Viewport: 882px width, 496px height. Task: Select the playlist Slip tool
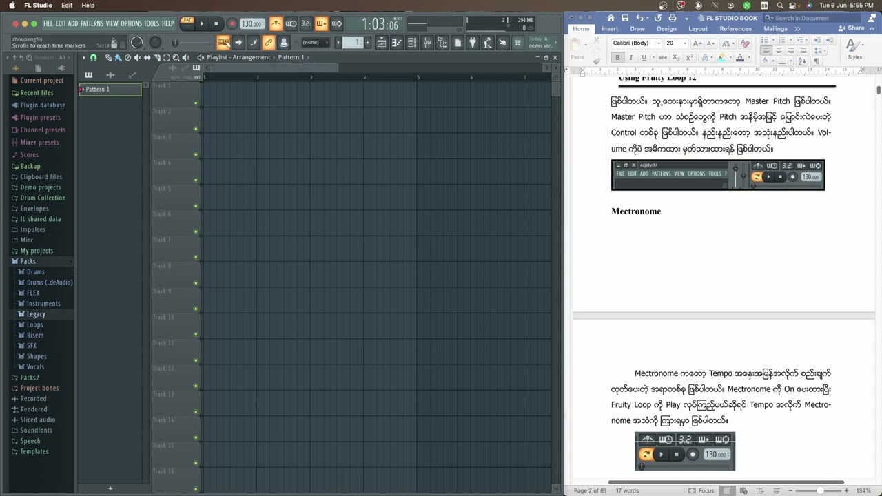147,58
